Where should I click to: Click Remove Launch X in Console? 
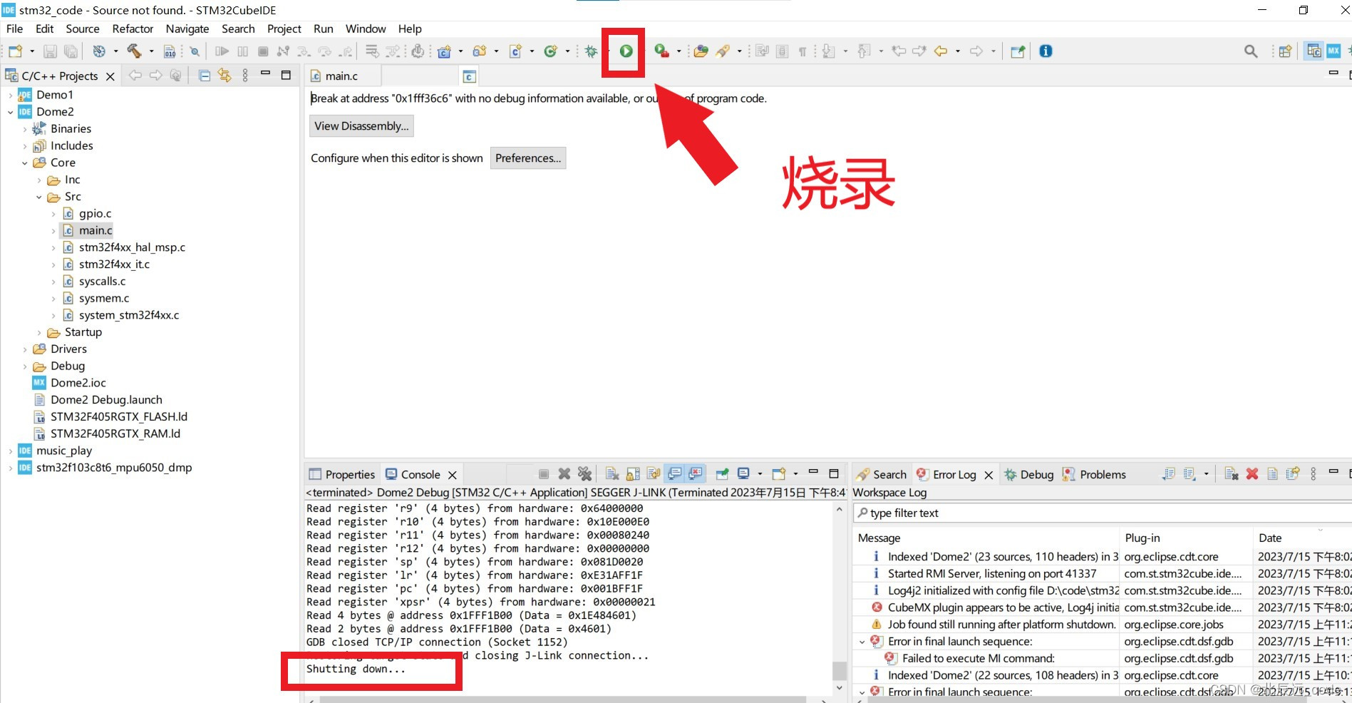tap(564, 474)
